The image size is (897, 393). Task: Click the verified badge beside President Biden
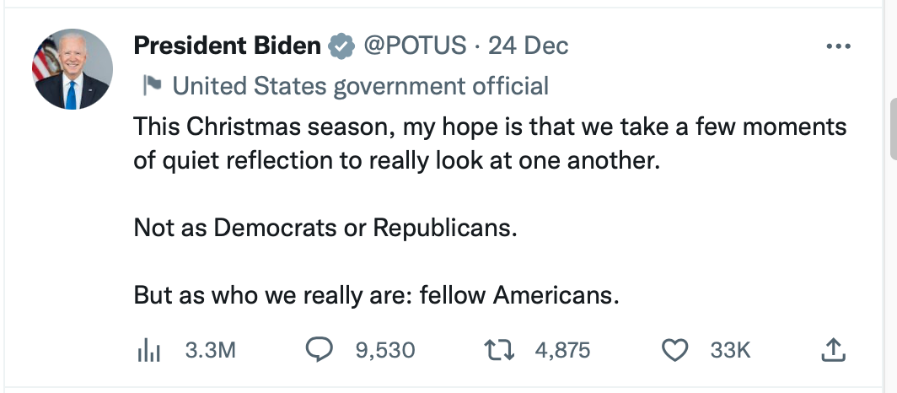tap(340, 46)
